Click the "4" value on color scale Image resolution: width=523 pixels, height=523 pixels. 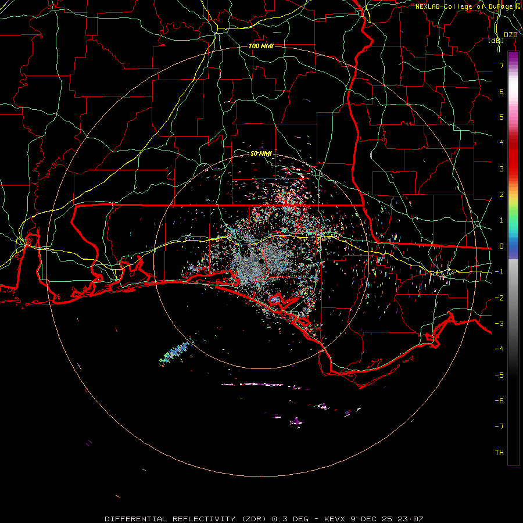(501, 143)
